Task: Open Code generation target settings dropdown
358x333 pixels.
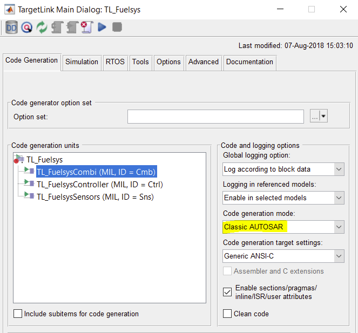Action: [283, 256]
